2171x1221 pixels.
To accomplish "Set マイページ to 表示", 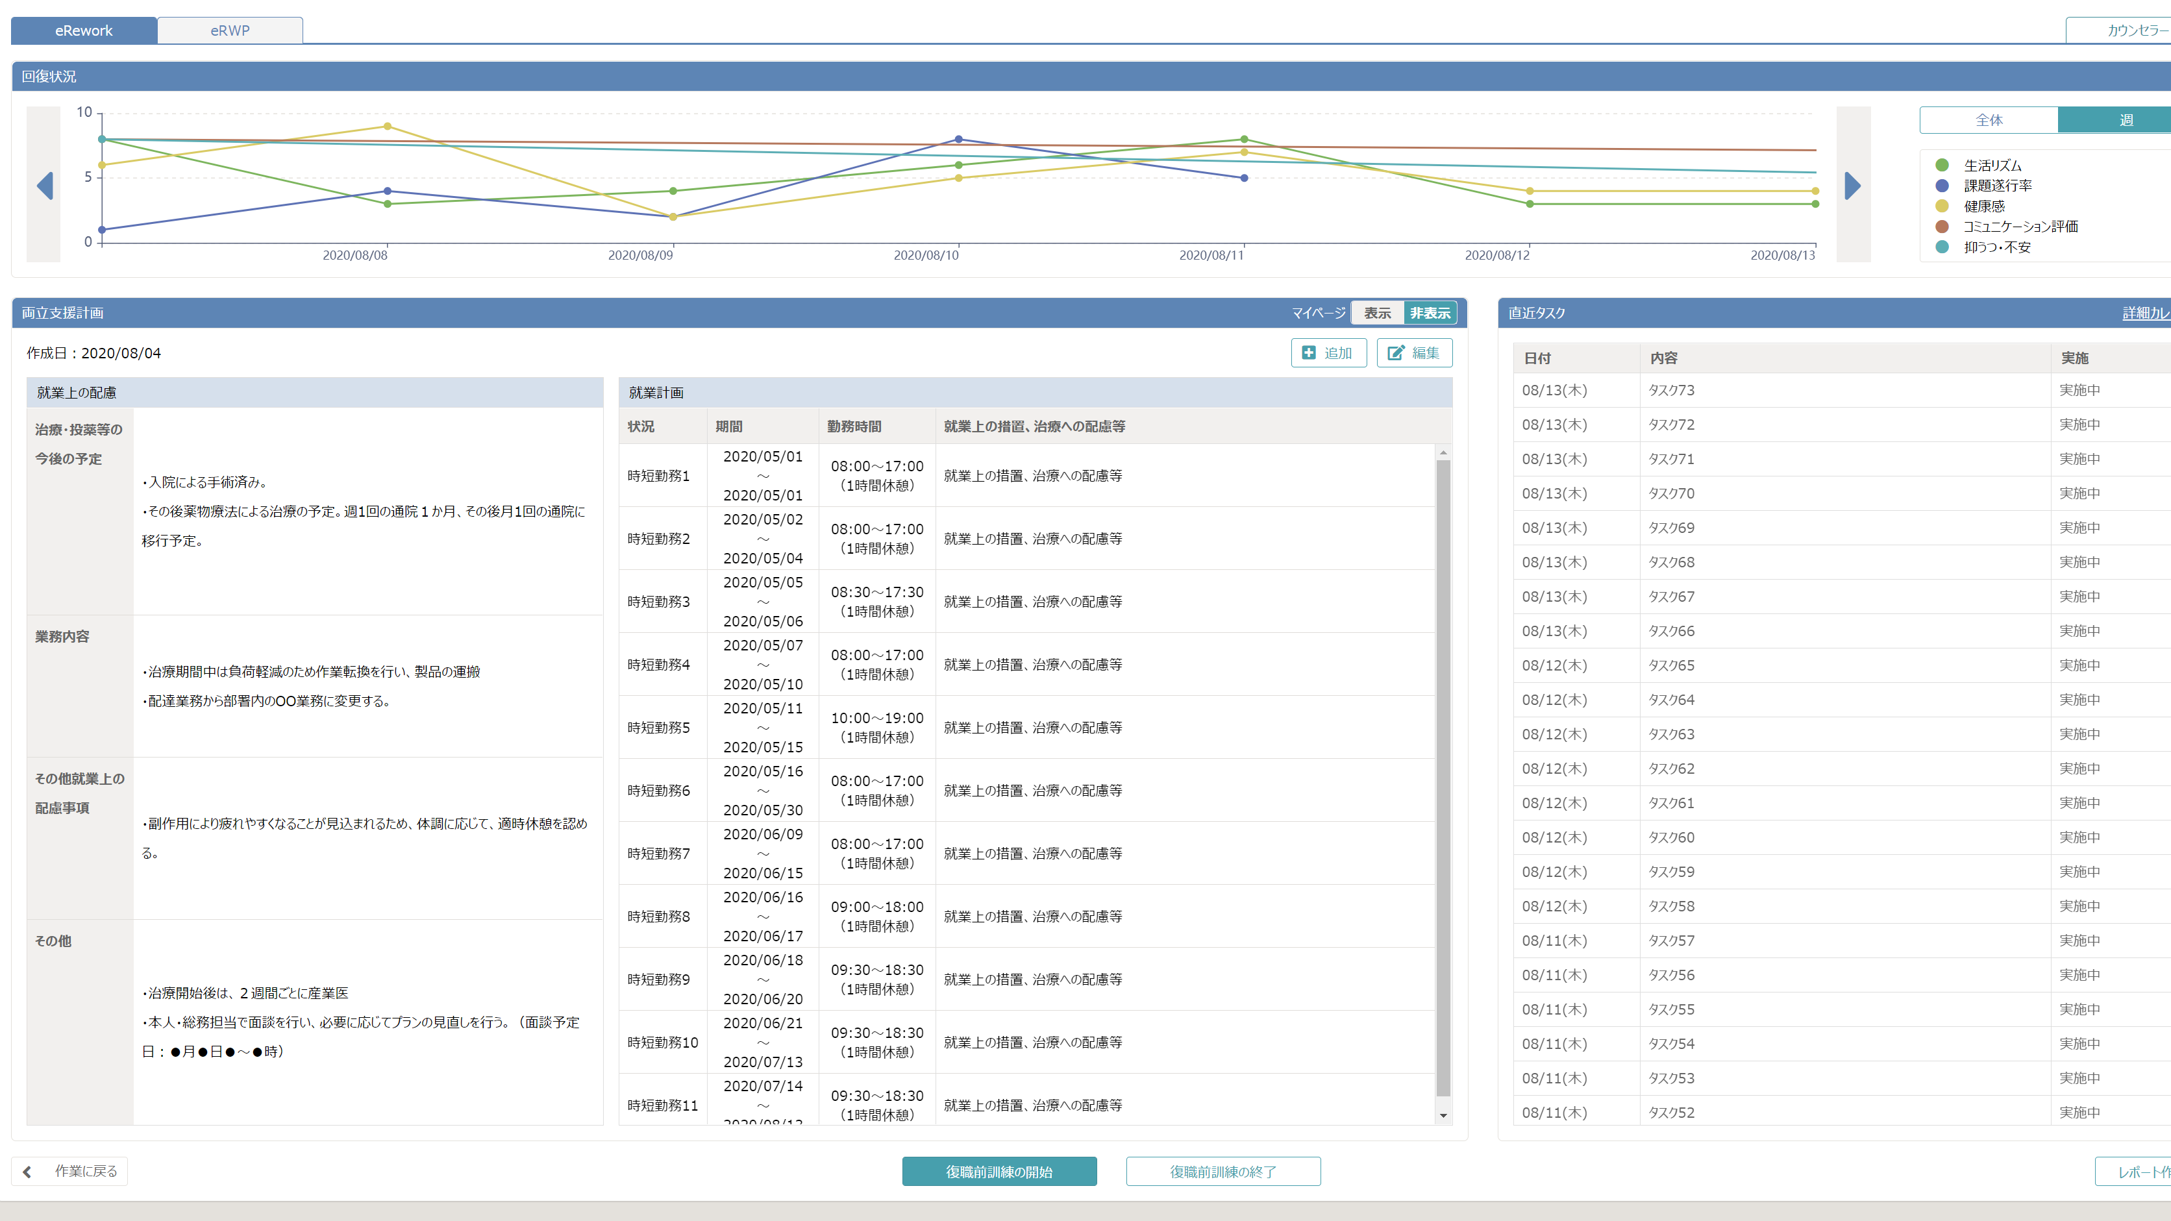I will pos(1377,313).
